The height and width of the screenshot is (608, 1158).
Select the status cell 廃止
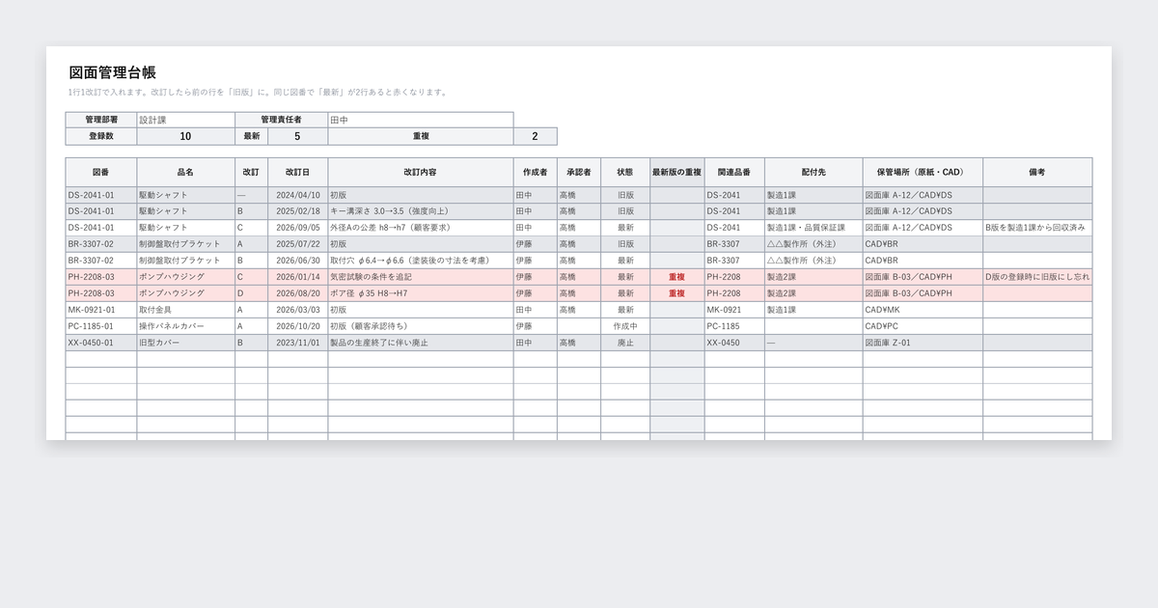625,343
